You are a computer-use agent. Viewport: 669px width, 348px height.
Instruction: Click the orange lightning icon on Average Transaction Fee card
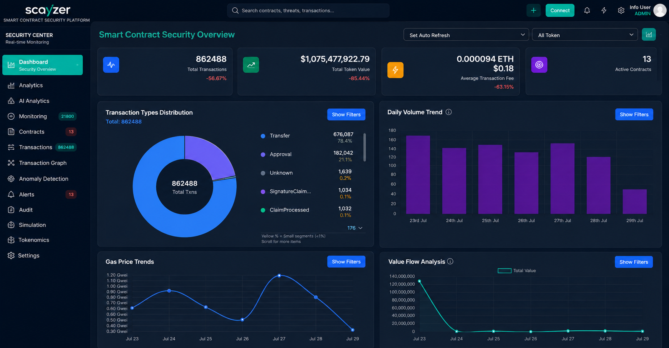point(395,70)
